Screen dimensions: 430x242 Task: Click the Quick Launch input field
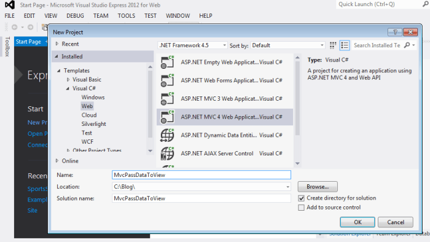click(x=379, y=4)
